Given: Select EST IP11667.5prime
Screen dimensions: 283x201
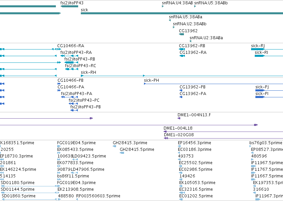Looking at the screenshot, I should tap(267, 176).
